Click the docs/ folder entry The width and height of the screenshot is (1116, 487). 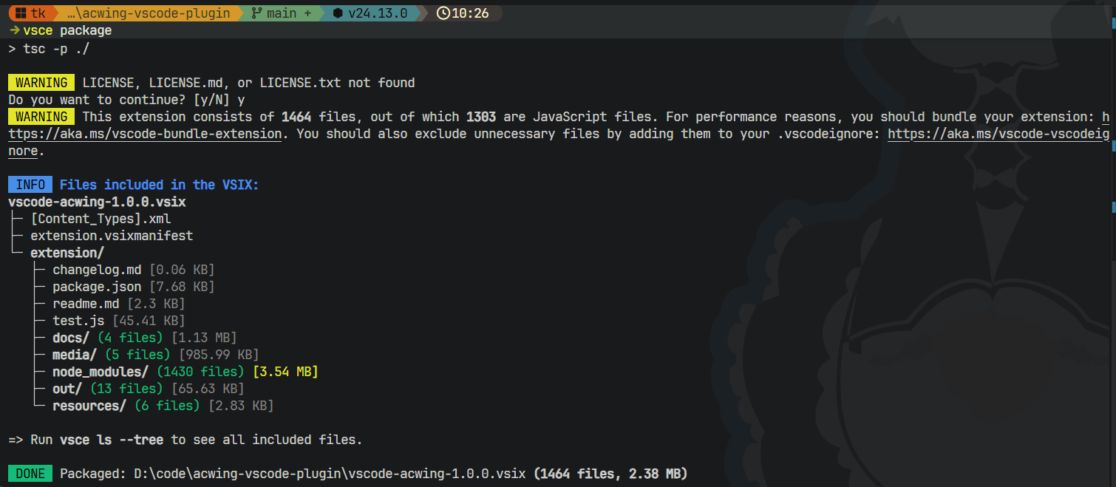pyautogui.click(x=71, y=338)
